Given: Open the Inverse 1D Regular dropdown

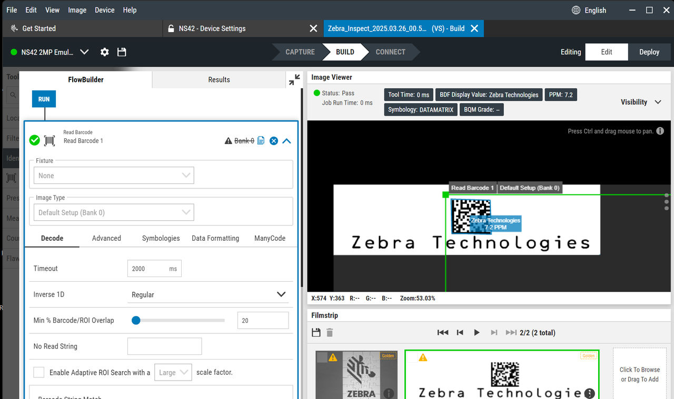Looking at the screenshot, I should (209, 294).
